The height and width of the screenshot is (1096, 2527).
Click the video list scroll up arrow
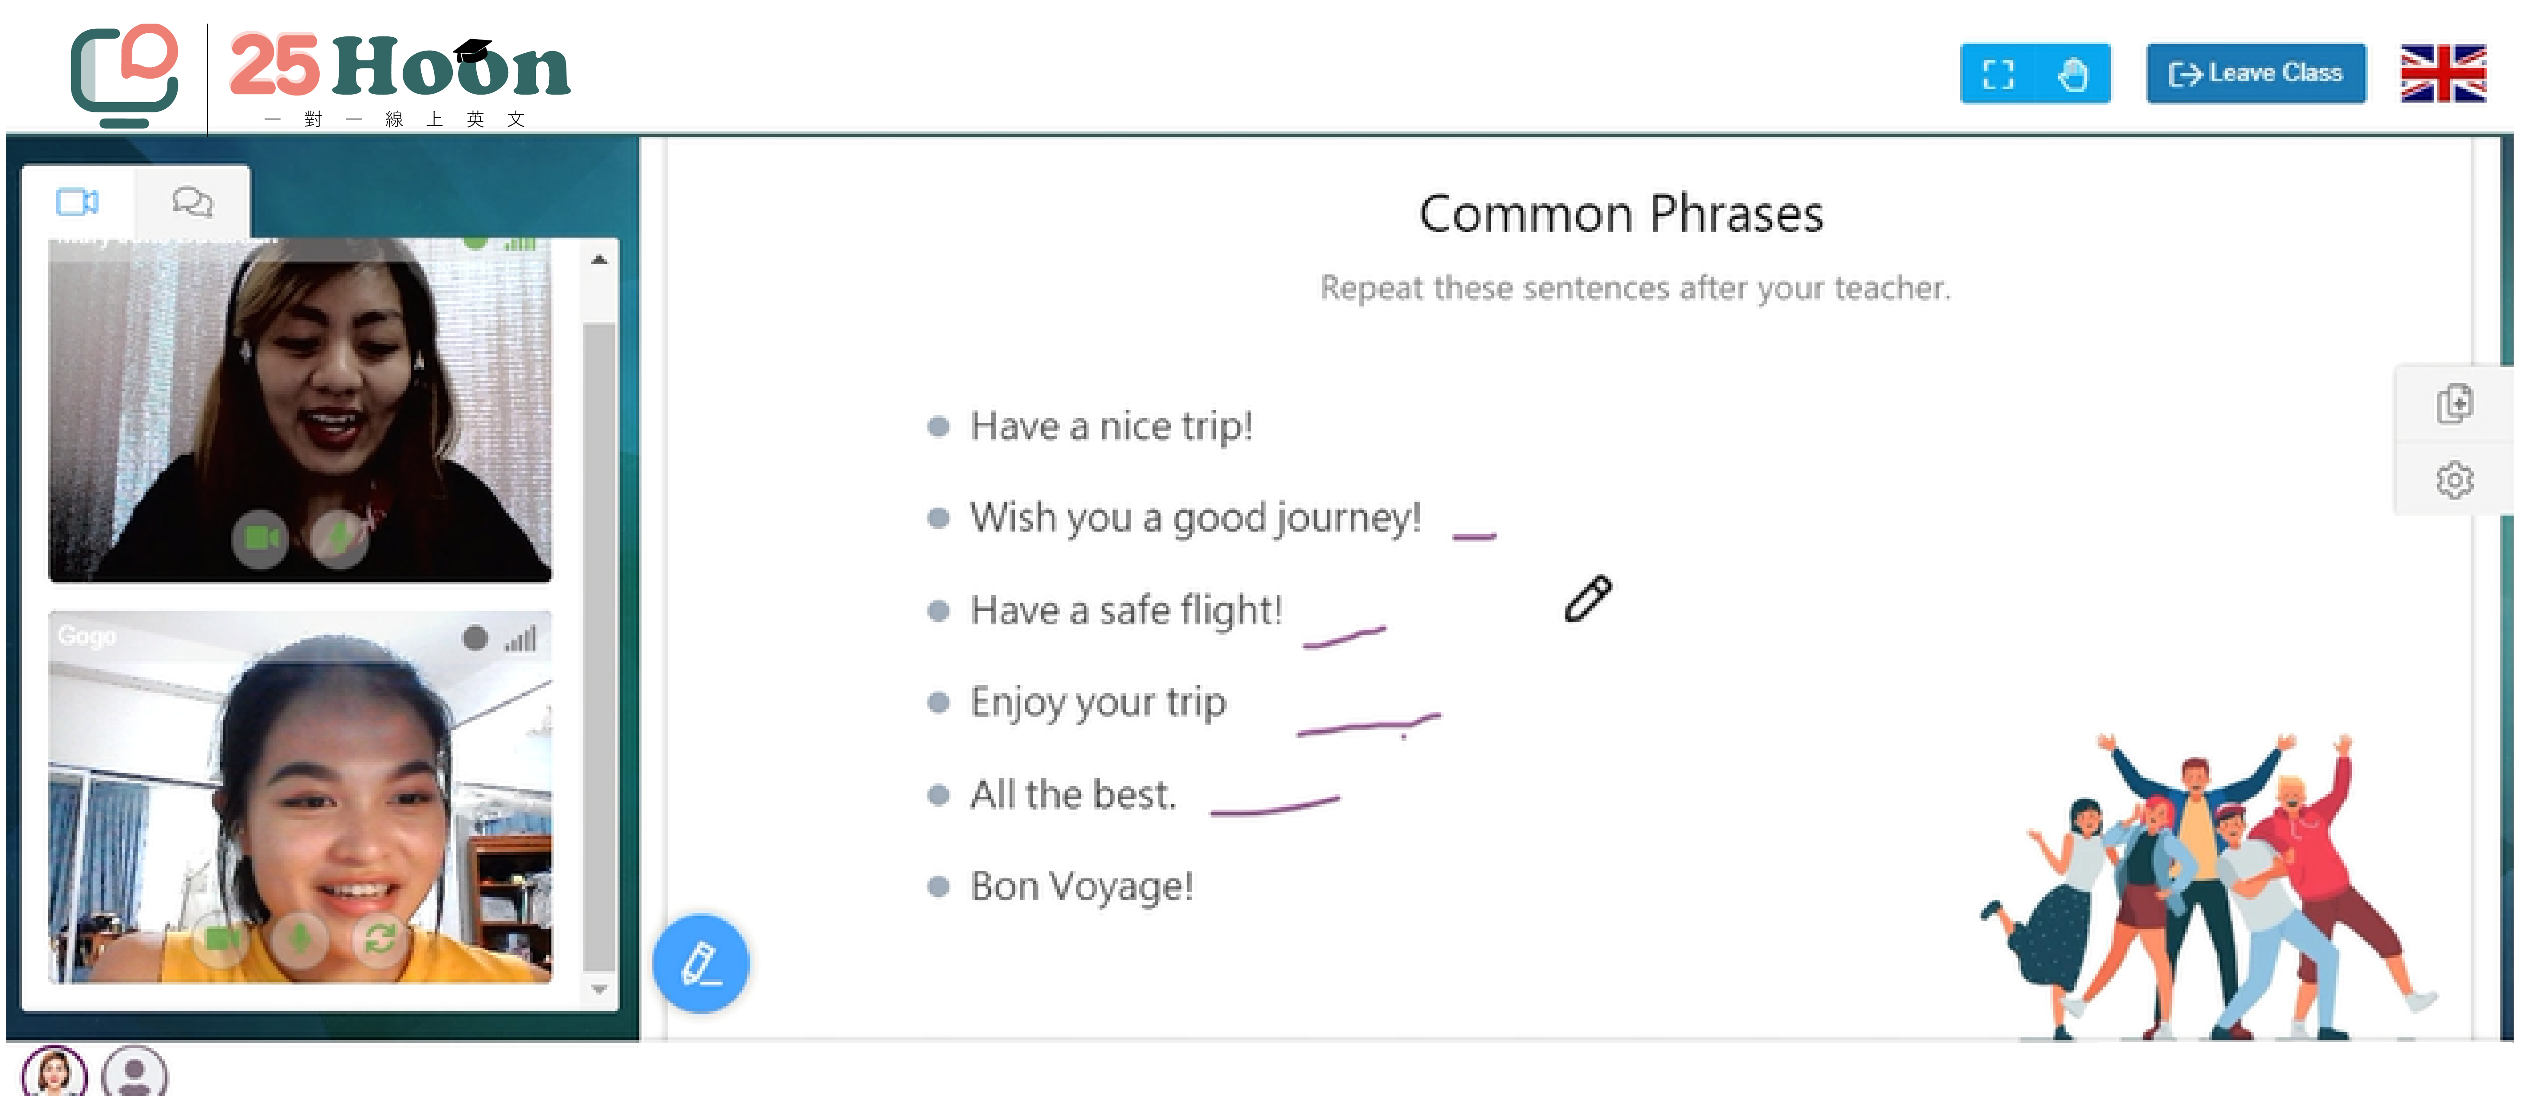[x=599, y=261]
